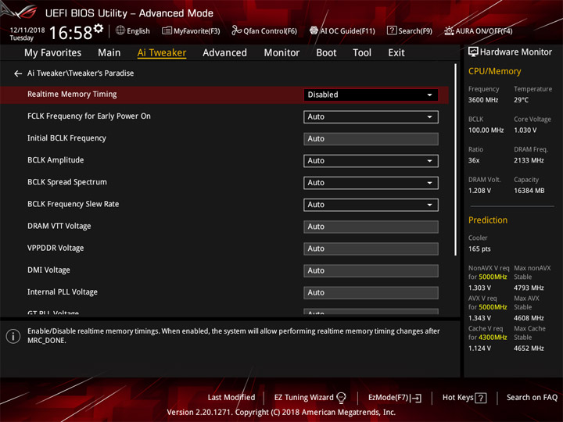
Task: Switch to Main tab
Action: [x=109, y=53]
